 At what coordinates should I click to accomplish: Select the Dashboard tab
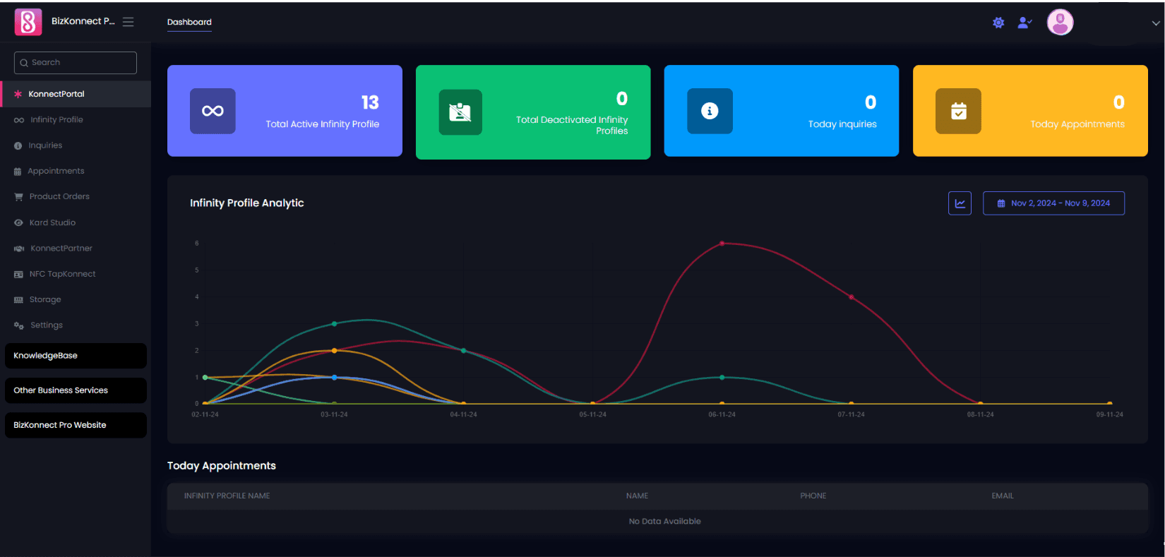pyautogui.click(x=189, y=23)
